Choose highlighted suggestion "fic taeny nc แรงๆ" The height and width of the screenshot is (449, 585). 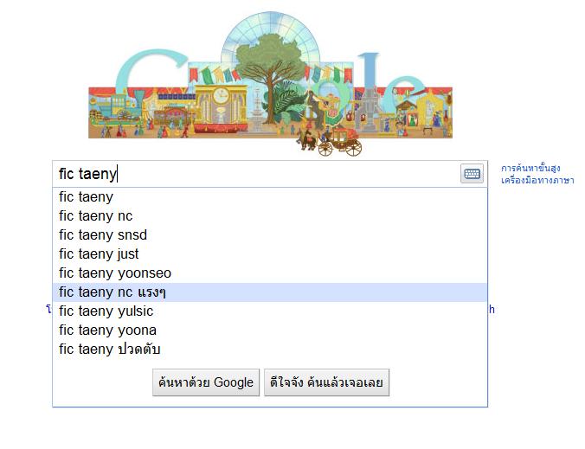click(270, 292)
